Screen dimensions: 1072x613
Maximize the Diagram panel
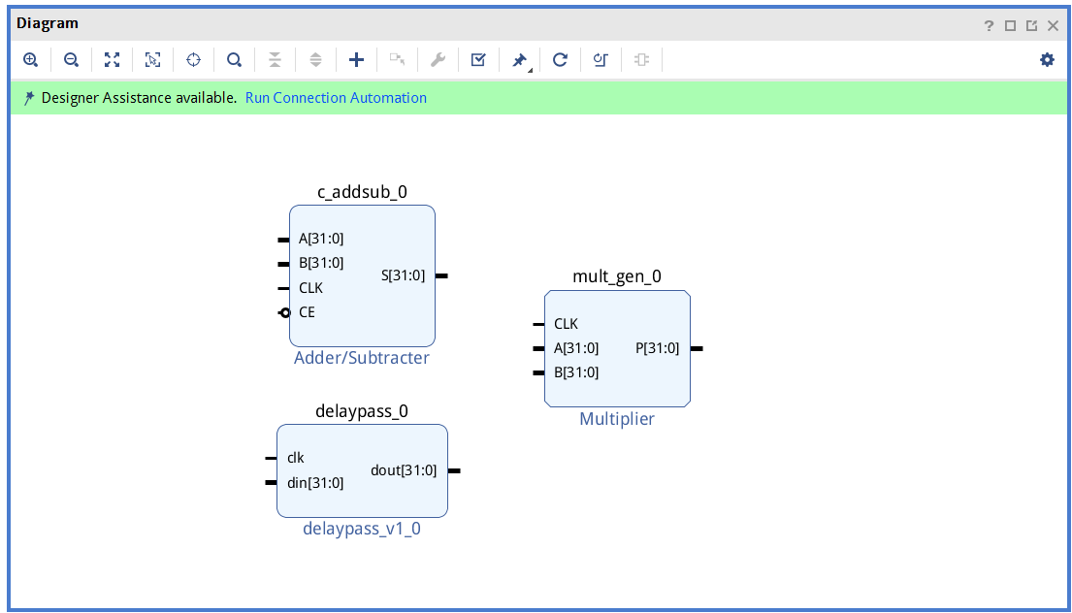point(1011,26)
